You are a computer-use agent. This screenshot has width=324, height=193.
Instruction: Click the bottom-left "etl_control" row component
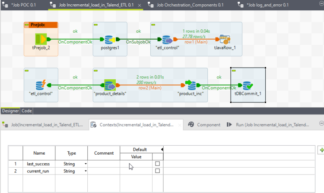tap(40, 85)
